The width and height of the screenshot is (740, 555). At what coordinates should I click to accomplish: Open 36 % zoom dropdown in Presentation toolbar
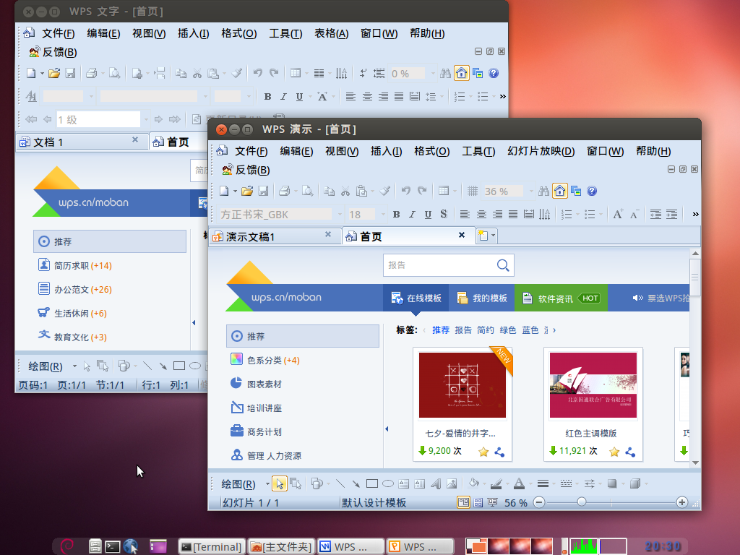click(x=531, y=191)
